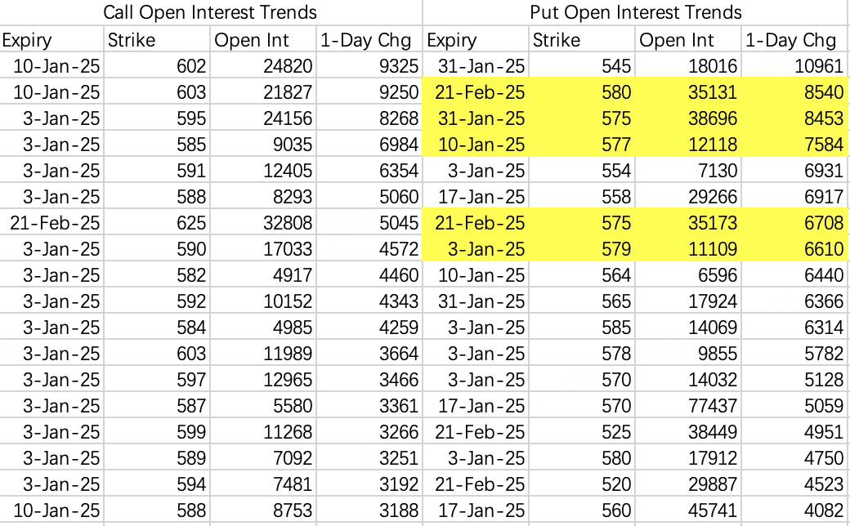This screenshot has height=526, width=850.
Task: Click the Put Open Interest Trends header
Action: click(636, 12)
